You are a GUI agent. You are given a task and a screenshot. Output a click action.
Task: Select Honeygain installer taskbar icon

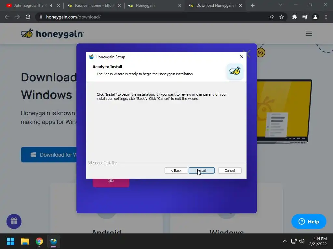(x=54, y=241)
